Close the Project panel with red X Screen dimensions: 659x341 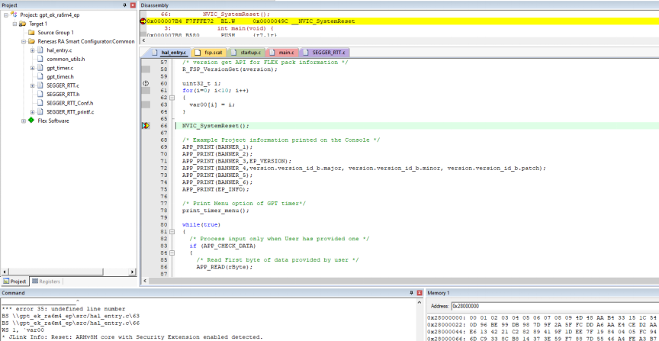[133, 5]
